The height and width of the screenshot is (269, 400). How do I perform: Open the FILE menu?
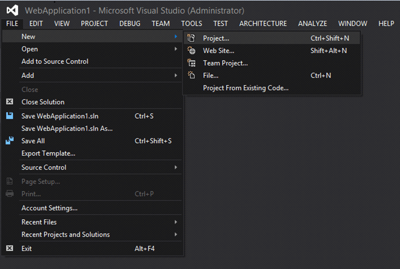(12, 24)
